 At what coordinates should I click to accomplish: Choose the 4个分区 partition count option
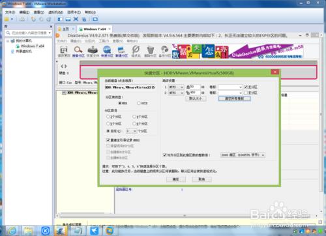(x=140, y=117)
